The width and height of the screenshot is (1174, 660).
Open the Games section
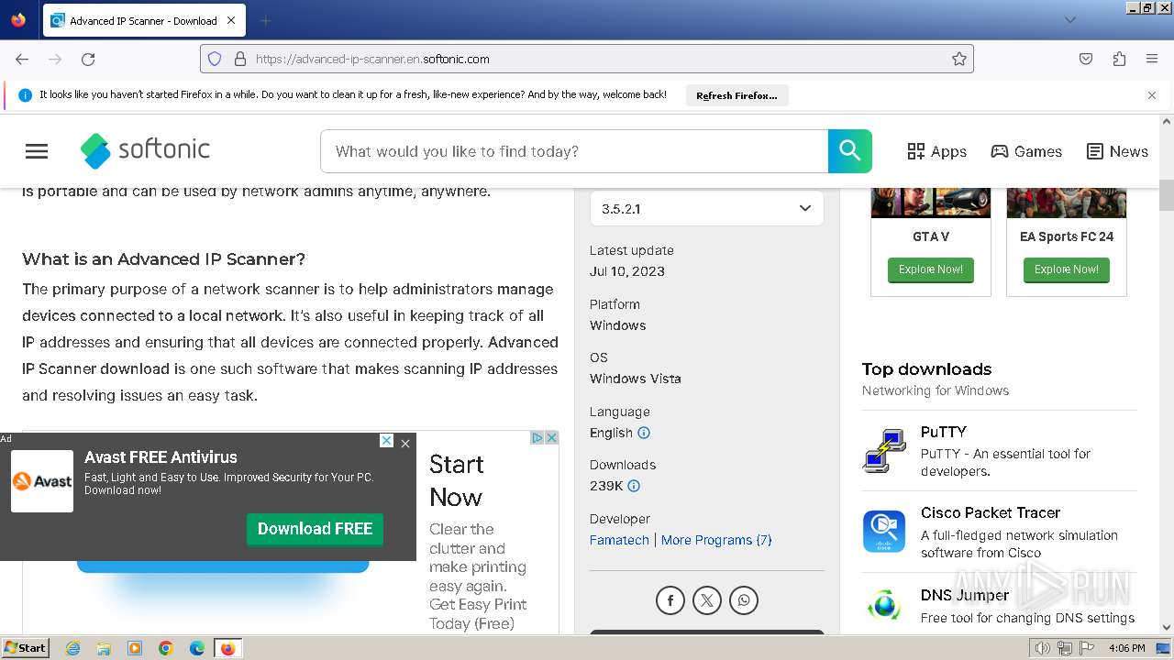tap(1026, 151)
